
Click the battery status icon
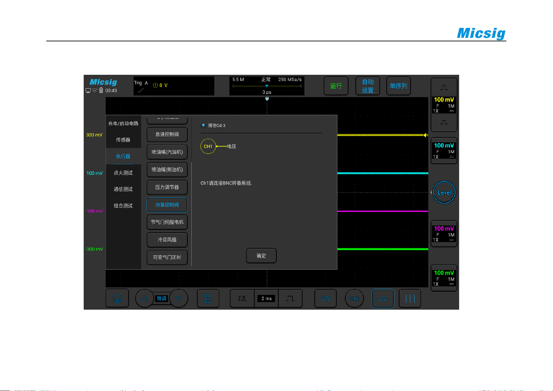(101, 90)
